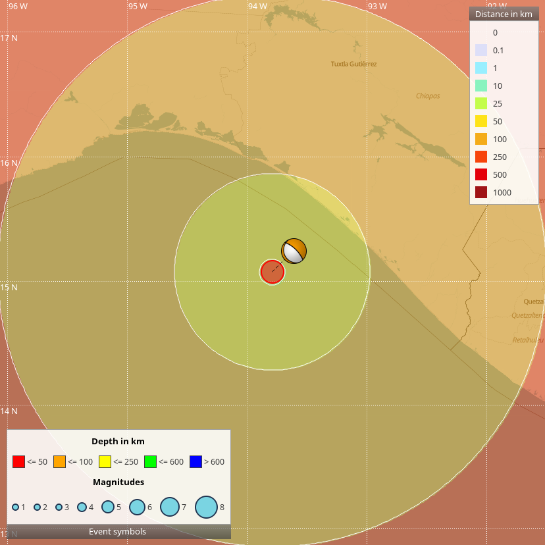The height and width of the screenshot is (545, 545).
Task: Click the 250 km distance color swatch
Action: 480,157
